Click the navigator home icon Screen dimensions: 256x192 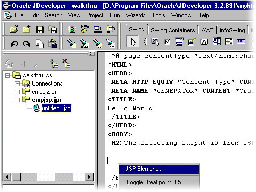tap(9, 63)
